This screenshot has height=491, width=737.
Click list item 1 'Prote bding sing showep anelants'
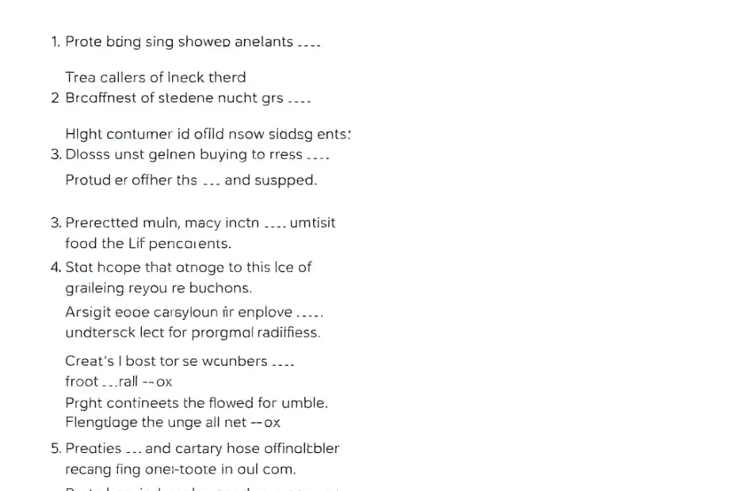[x=185, y=42]
